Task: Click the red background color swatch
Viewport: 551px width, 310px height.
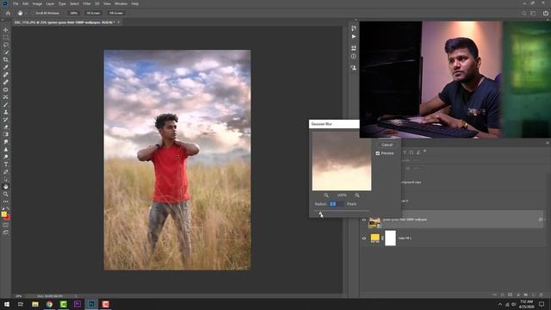Action: [x=8, y=218]
